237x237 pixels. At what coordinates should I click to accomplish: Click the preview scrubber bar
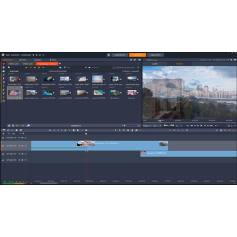point(189,123)
